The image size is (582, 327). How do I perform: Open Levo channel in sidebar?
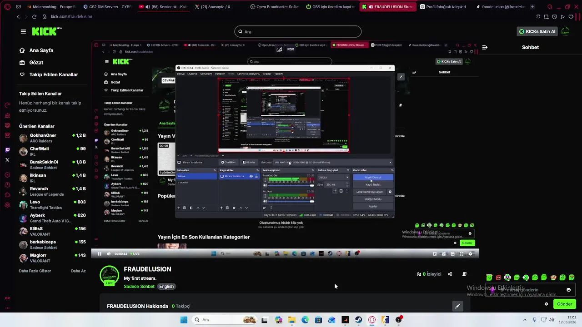(52, 204)
